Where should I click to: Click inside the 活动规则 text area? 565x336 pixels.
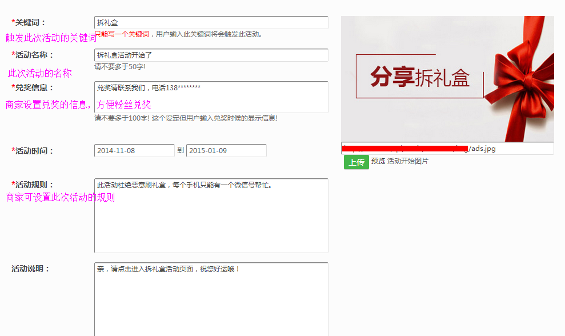[x=211, y=215]
